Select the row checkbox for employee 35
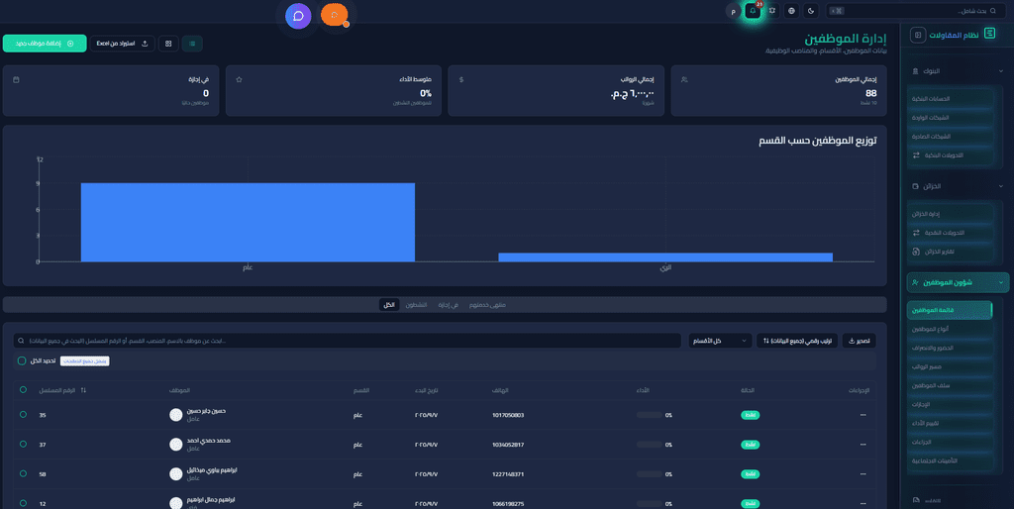1014x509 pixels. coord(24,415)
